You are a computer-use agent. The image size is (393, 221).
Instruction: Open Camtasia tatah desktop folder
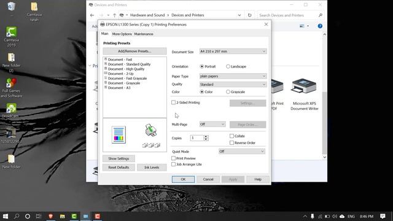tap(34, 12)
